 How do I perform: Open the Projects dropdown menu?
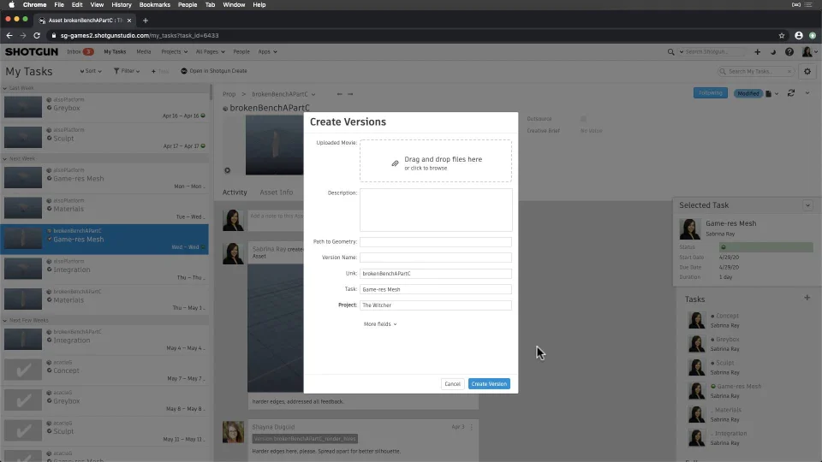(x=174, y=52)
